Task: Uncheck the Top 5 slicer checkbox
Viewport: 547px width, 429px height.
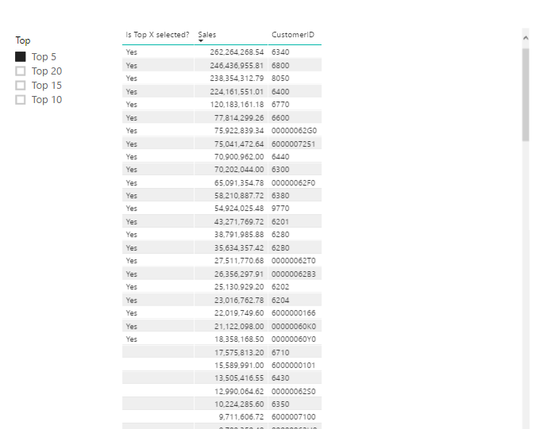Action: point(21,57)
